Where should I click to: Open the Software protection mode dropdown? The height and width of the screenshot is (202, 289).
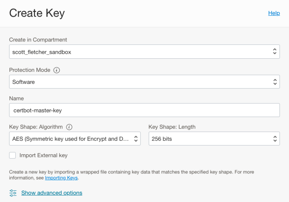point(139,82)
